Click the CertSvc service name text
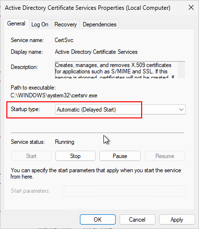The width and height of the screenshot is (199, 229). [64, 40]
